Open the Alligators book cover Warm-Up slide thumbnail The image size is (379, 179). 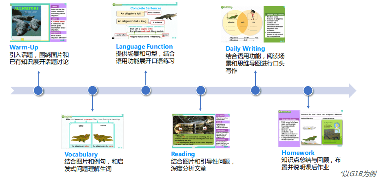point(38,23)
